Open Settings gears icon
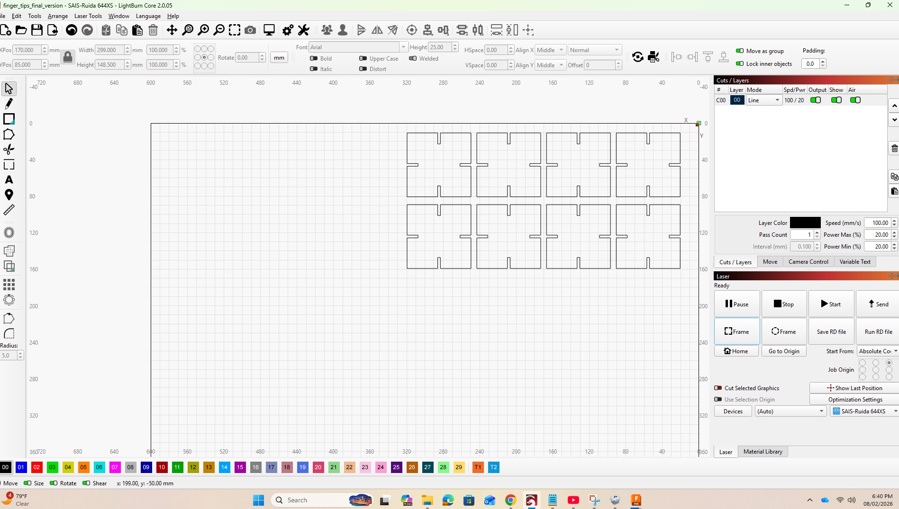 click(288, 30)
